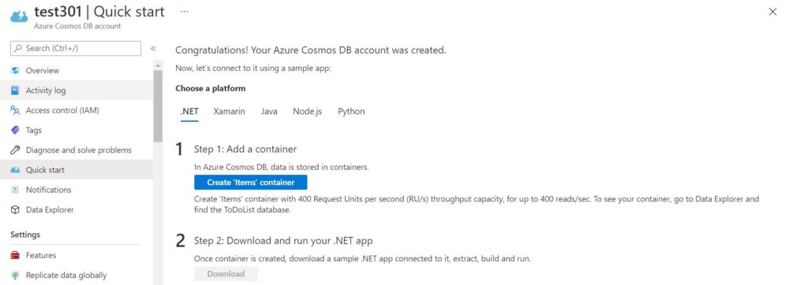Switch to the Java platform tab
Viewport: 789px width, 285px height.
[269, 111]
